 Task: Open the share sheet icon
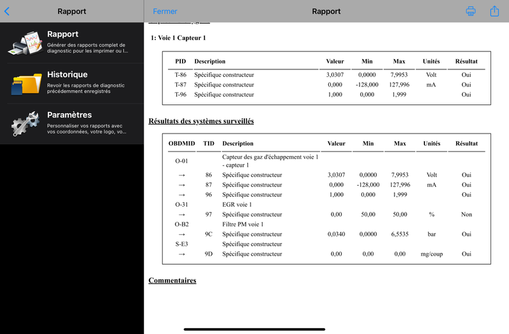494,11
